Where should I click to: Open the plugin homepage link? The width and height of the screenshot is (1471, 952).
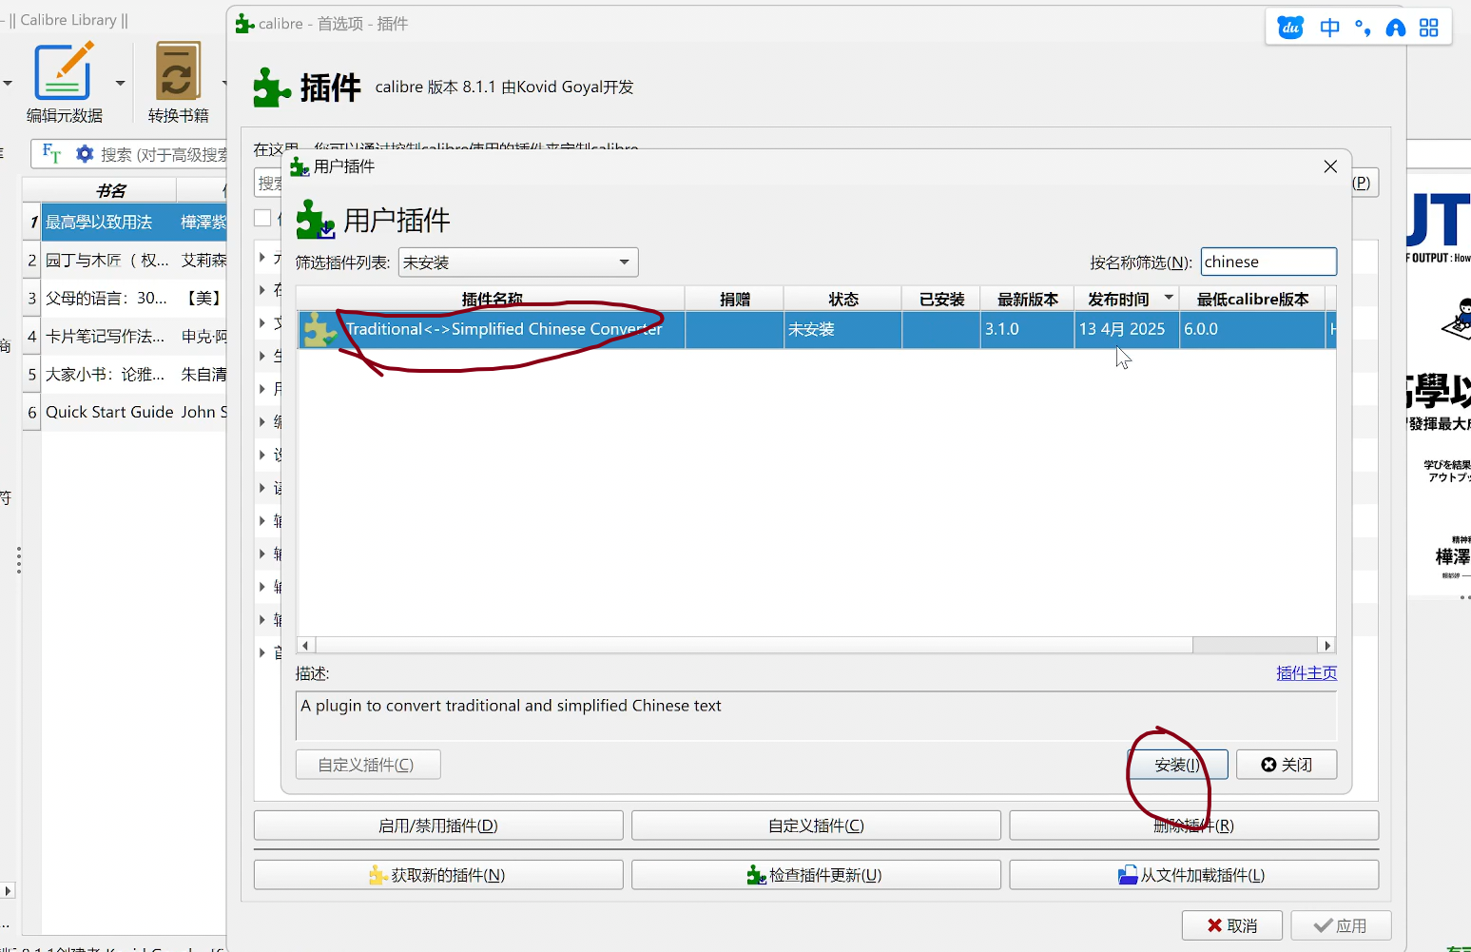tap(1306, 673)
